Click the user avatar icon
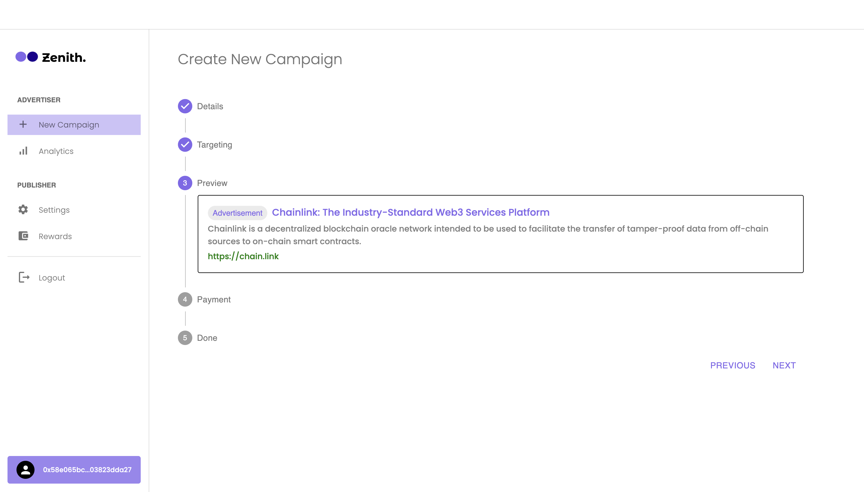864x492 pixels. coord(26,469)
